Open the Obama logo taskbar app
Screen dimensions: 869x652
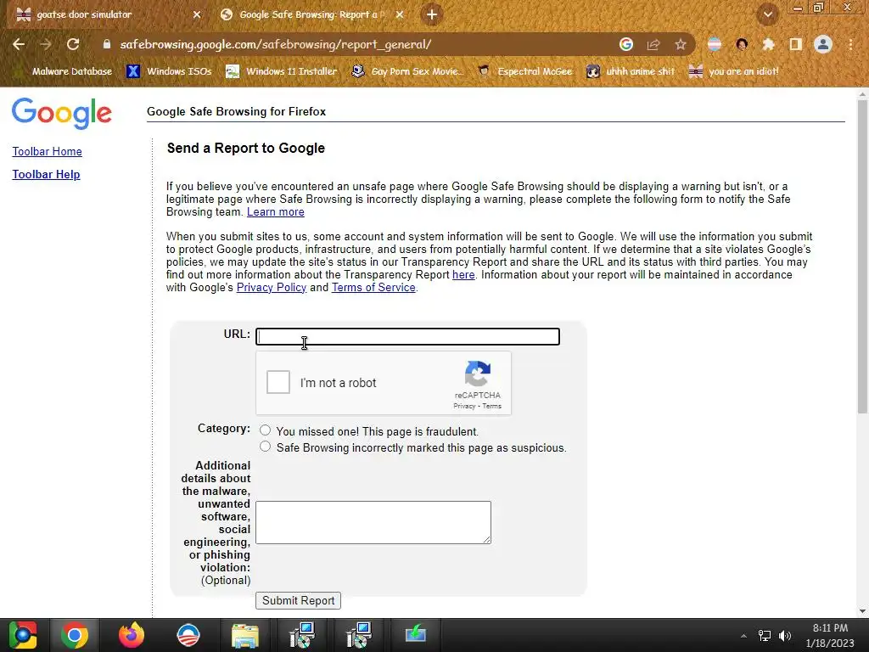point(188,635)
